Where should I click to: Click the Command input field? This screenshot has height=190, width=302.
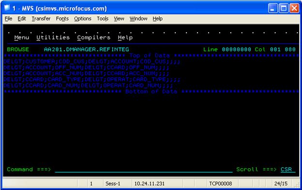click(x=144, y=169)
